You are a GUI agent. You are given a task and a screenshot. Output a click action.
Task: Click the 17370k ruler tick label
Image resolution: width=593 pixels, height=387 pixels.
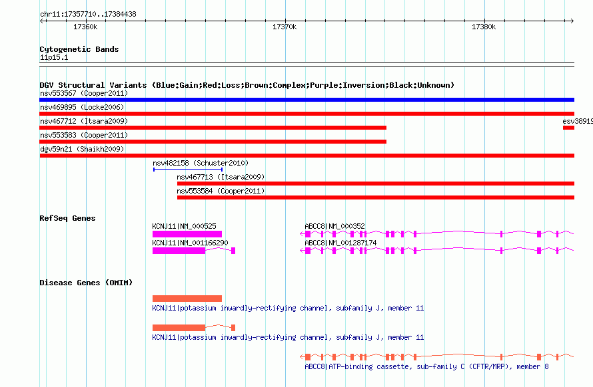coord(285,27)
